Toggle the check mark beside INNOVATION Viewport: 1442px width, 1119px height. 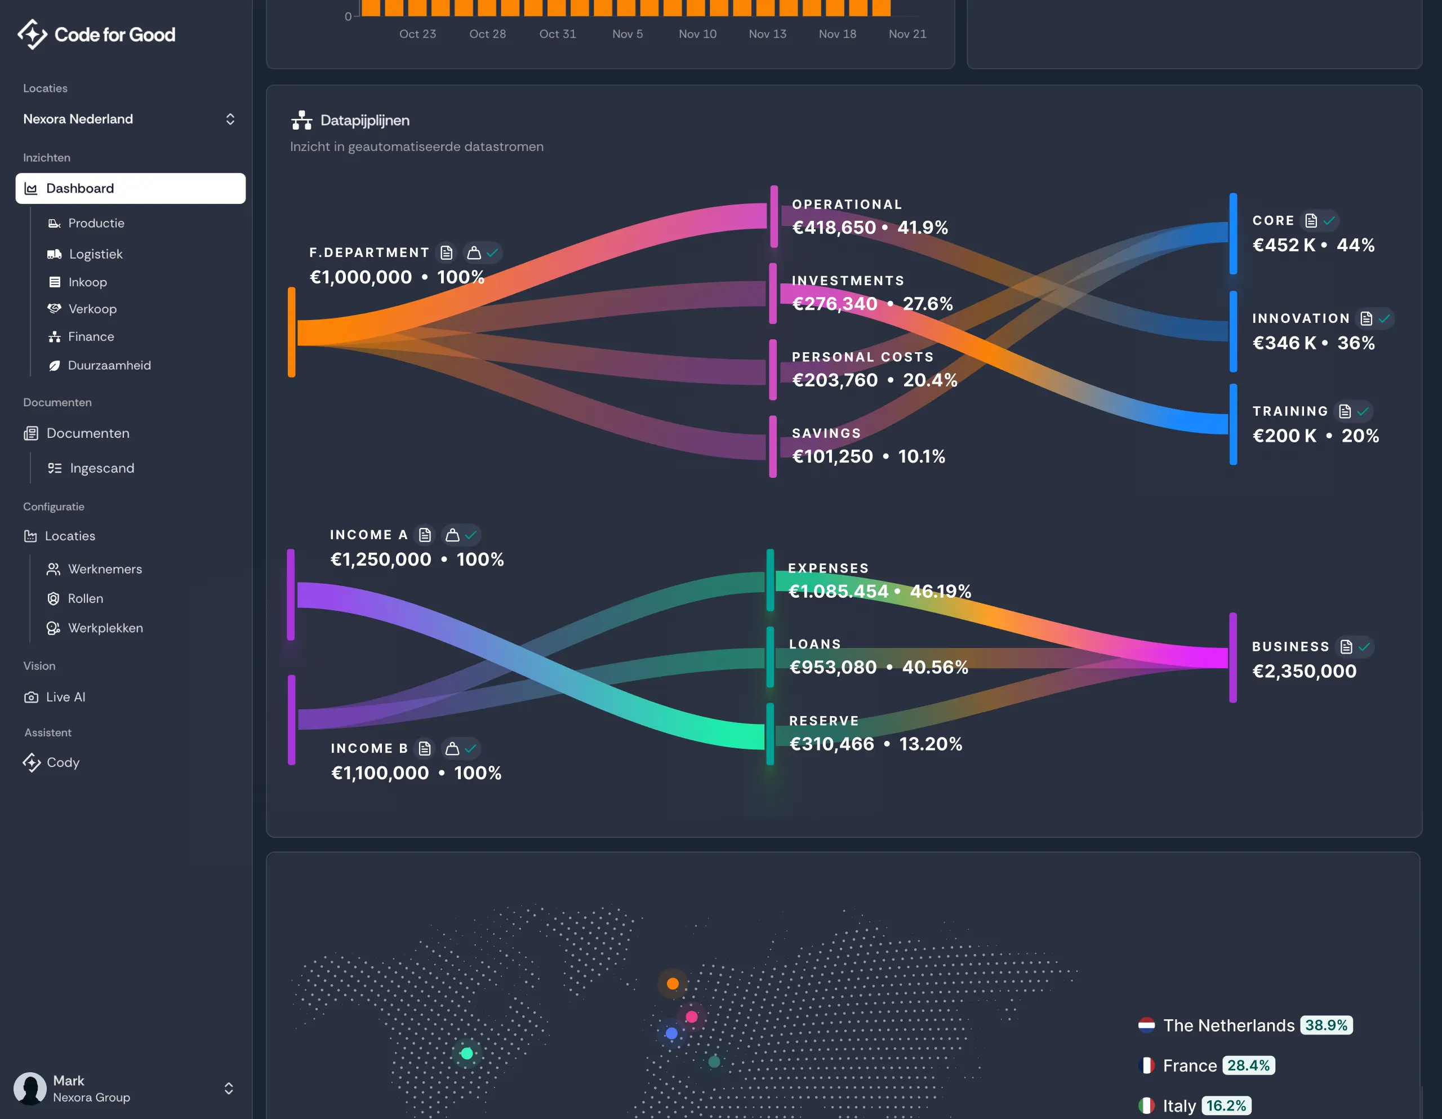[x=1384, y=318]
